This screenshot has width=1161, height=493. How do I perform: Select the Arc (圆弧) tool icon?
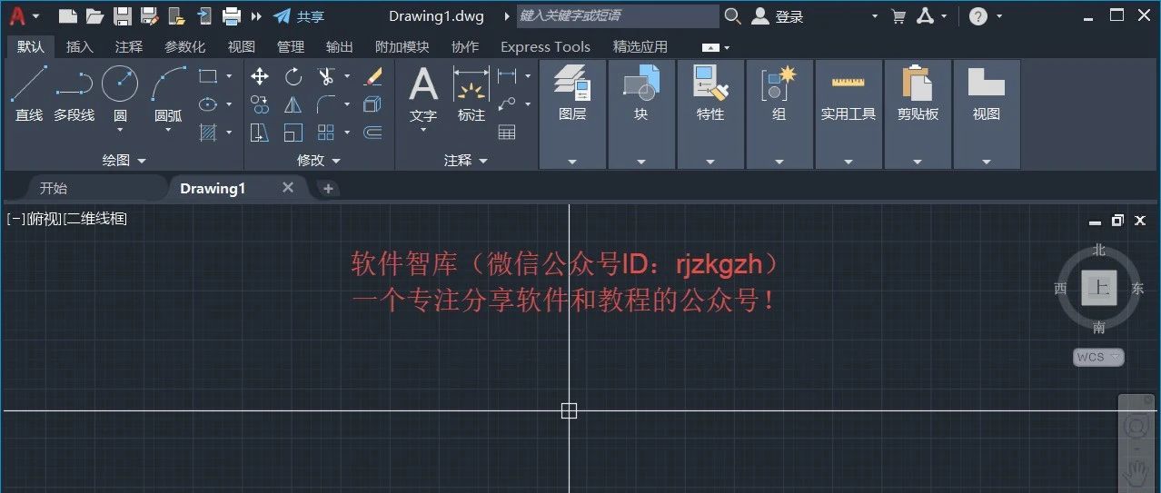tap(168, 84)
